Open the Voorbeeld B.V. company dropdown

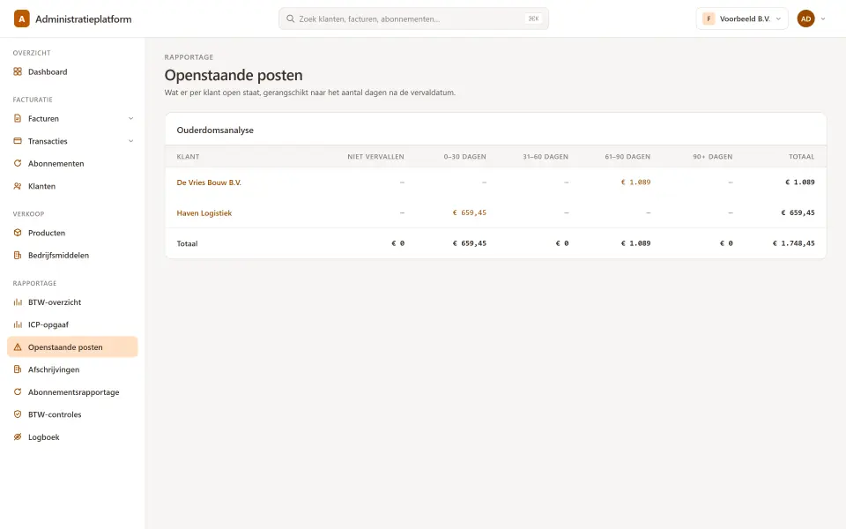tap(742, 19)
